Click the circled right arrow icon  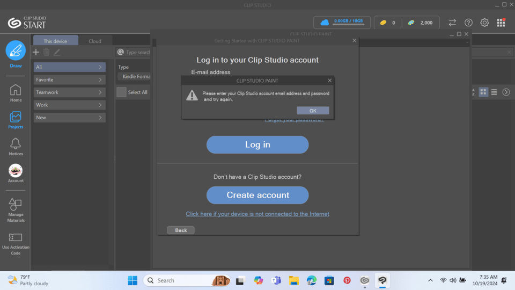506,92
